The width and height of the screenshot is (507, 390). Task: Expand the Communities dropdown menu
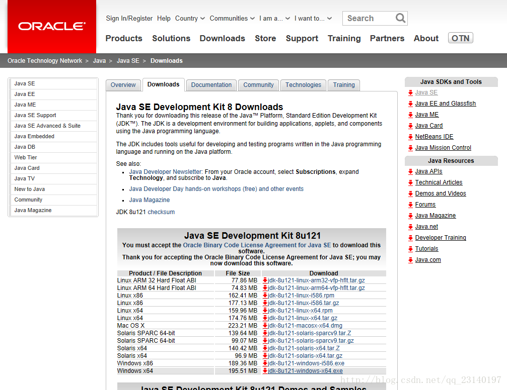coord(232,19)
